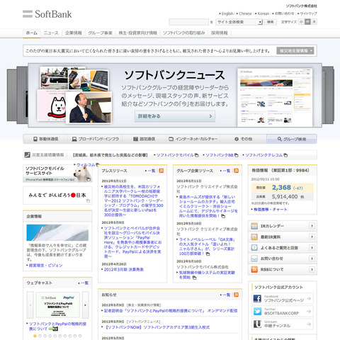Open the サイト全体検索 search scope dropdown
The image size is (340, 340).
point(239,22)
